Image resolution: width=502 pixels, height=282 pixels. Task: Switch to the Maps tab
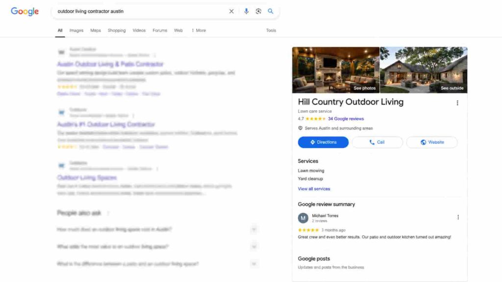96,30
